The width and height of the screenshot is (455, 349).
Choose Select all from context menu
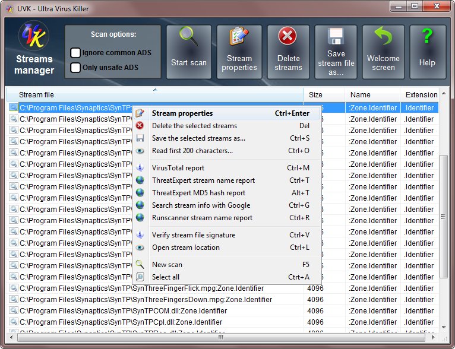(227, 277)
